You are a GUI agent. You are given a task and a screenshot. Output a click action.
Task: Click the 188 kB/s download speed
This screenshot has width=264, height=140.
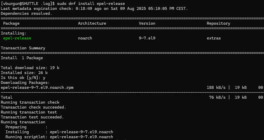216,88
